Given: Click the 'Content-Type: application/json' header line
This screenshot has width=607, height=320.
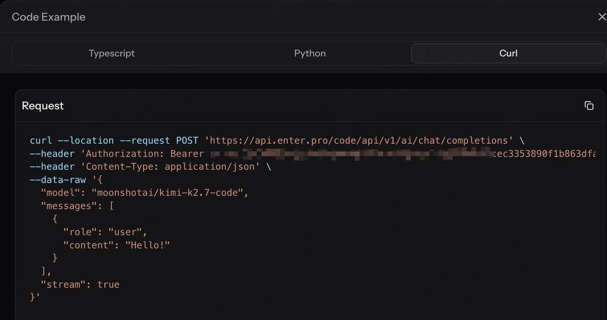Looking at the screenshot, I should [x=150, y=167].
